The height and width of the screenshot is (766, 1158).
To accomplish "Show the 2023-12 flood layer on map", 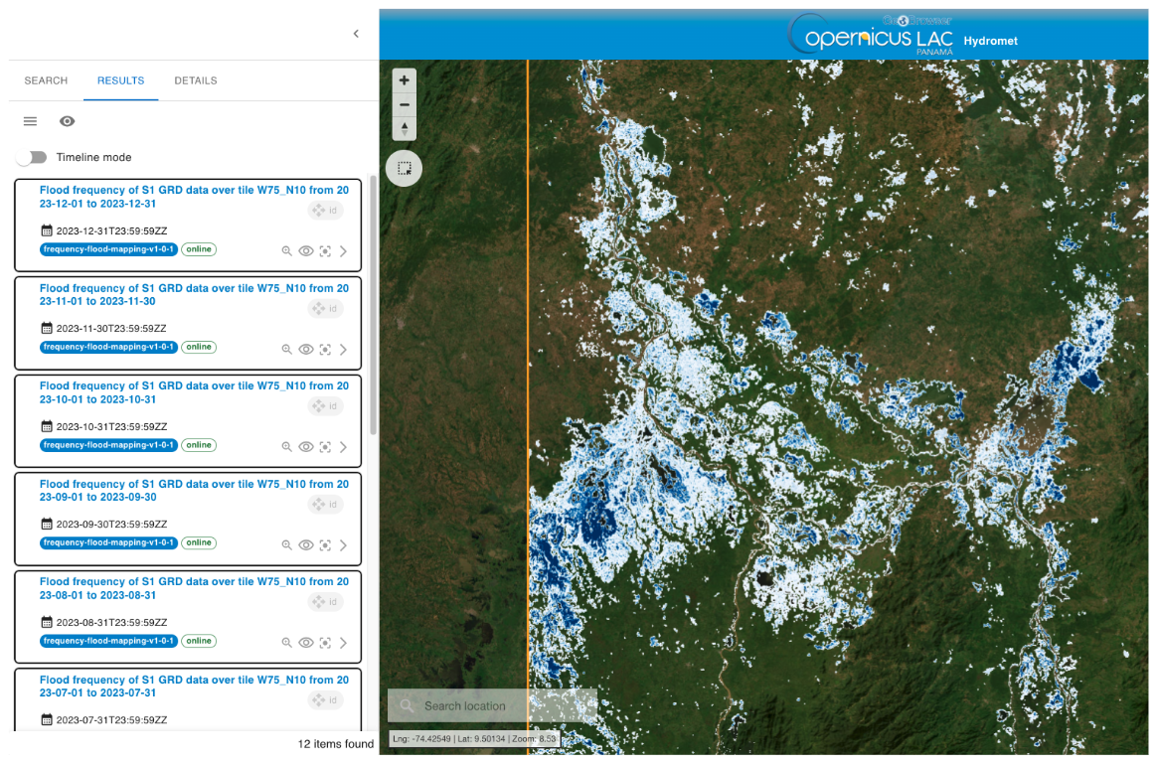I will coord(306,251).
